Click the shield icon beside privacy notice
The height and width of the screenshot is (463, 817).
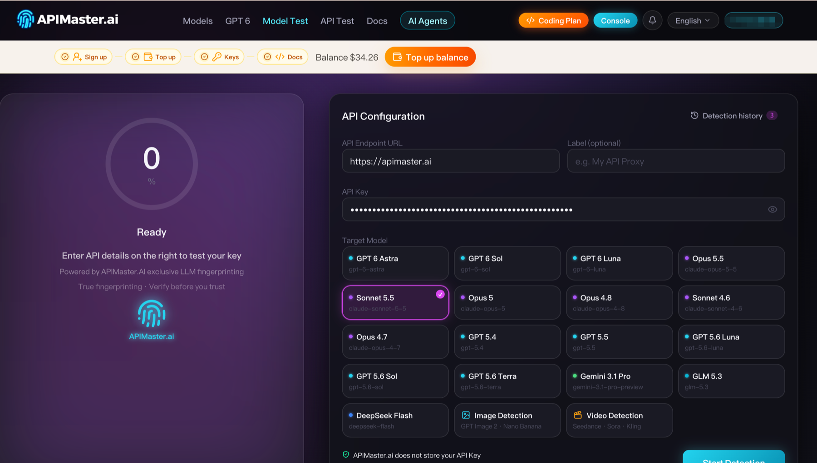pyautogui.click(x=346, y=454)
